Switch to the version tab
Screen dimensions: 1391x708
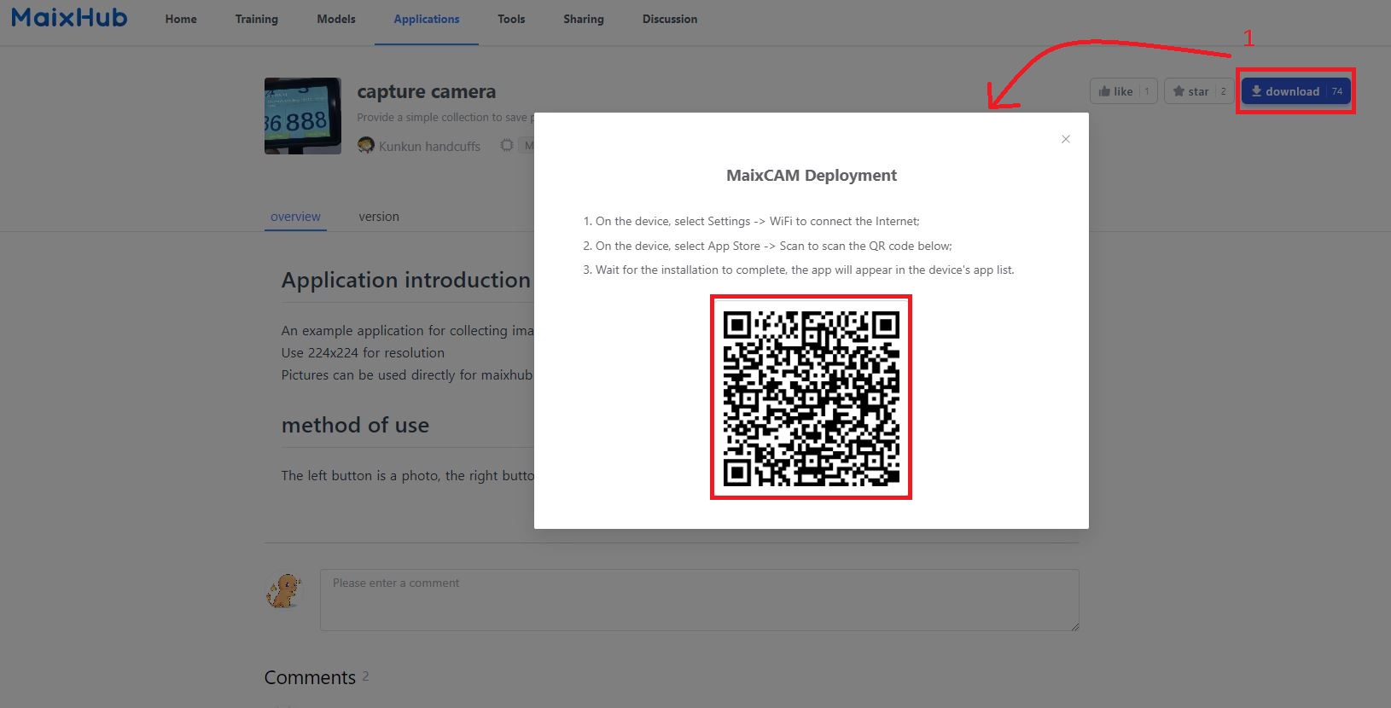(379, 217)
